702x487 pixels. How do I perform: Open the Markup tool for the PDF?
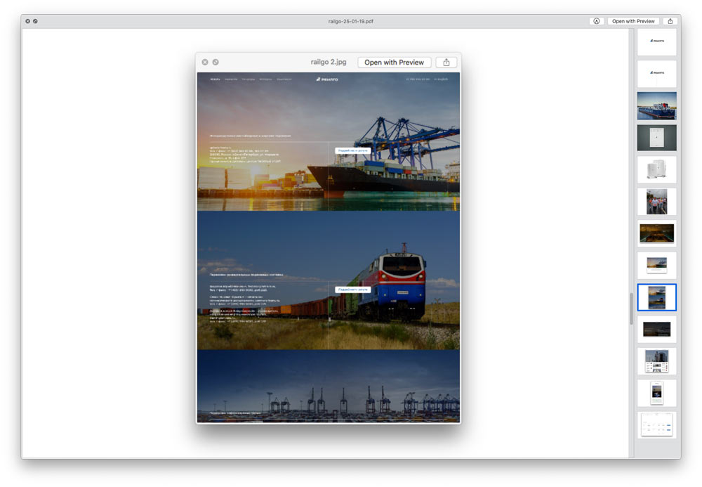[x=596, y=21]
